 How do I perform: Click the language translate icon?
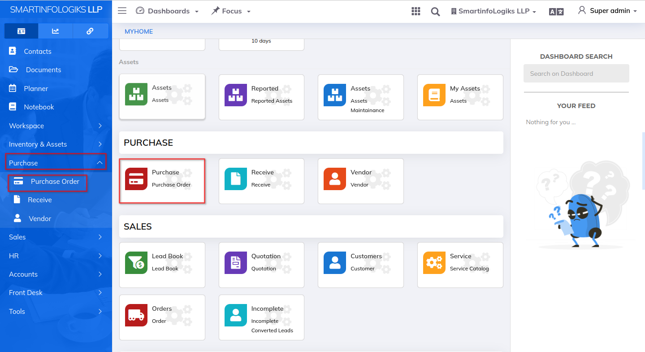tap(556, 12)
